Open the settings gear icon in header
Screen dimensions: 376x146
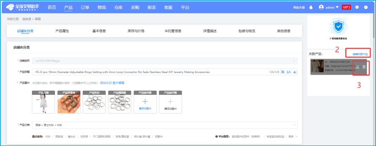click(357, 7)
